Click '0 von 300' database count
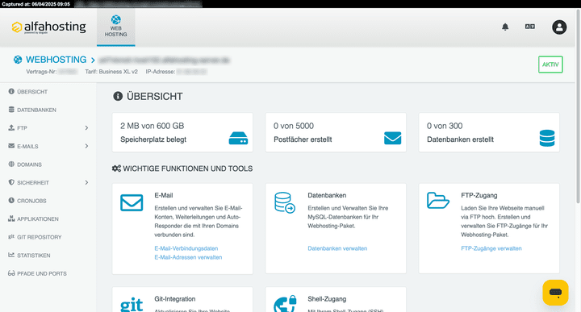The image size is (581, 312). point(445,126)
